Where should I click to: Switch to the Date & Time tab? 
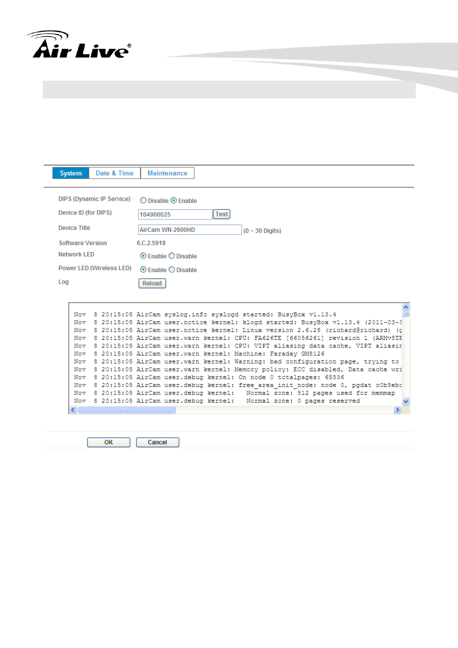[115, 173]
